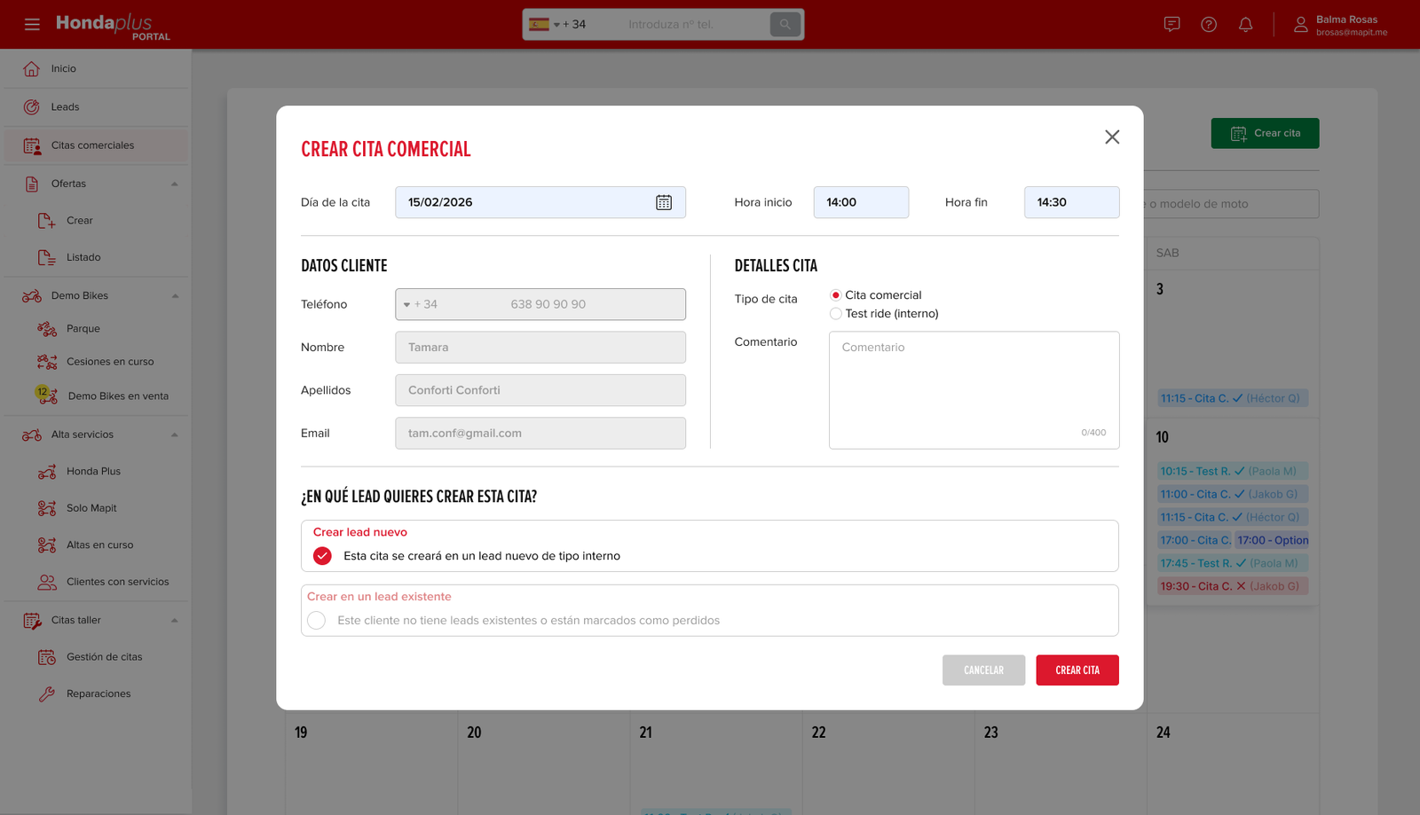Open the country code flag dropdown

tap(544, 24)
